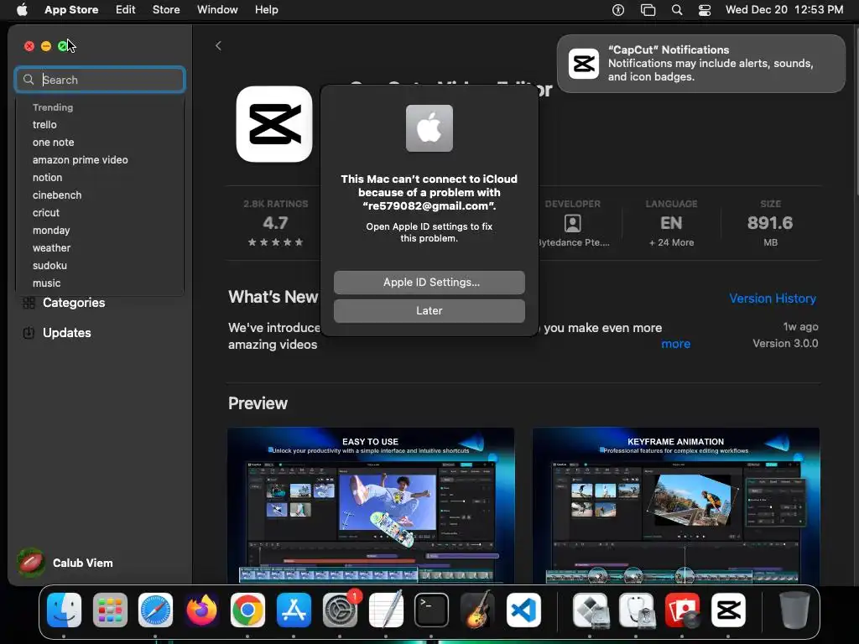Select trending search notion
Image resolution: width=859 pixels, height=644 pixels.
coord(47,178)
